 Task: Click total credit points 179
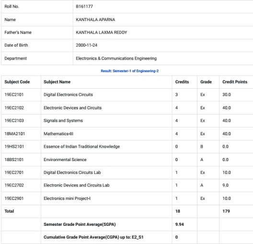click(226, 211)
